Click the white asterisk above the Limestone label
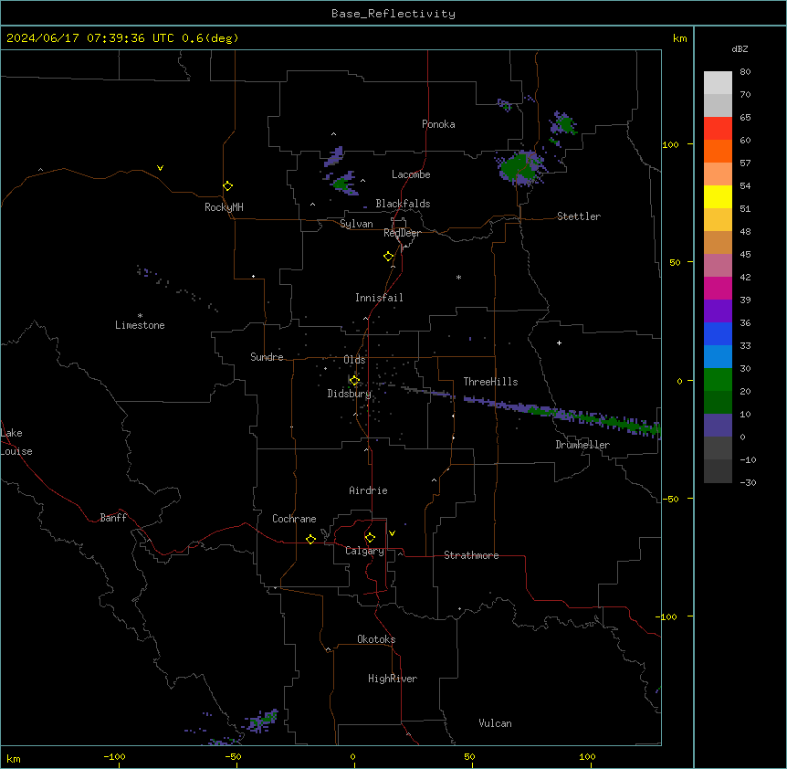The image size is (787, 769). (140, 315)
